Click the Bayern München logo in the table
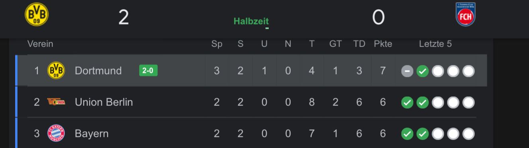The height and width of the screenshot is (148, 529). click(x=56, y=133)
